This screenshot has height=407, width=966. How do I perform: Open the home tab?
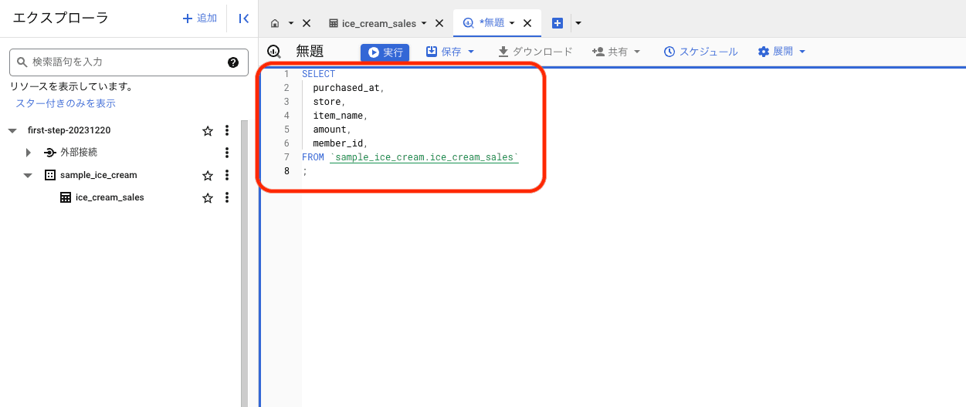pos(275,24)
